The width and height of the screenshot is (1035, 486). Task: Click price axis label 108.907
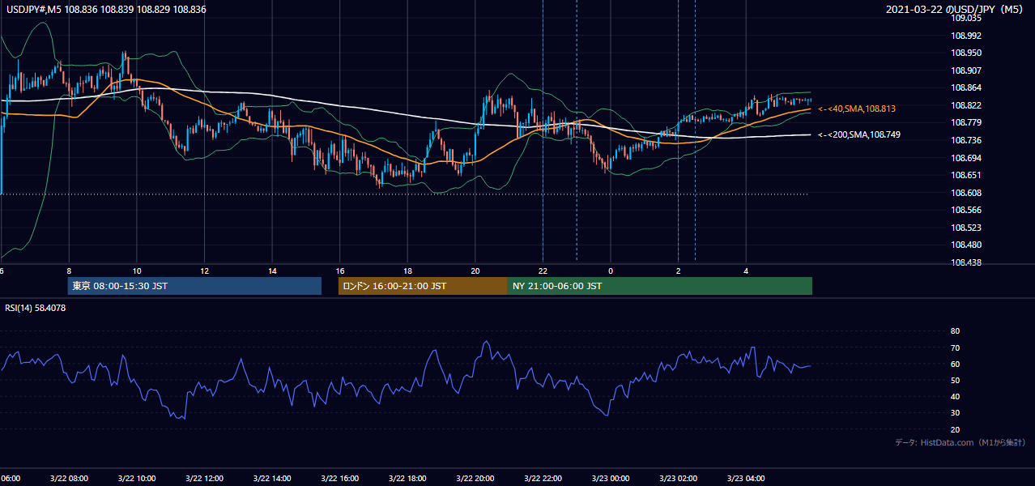point(968,70)
